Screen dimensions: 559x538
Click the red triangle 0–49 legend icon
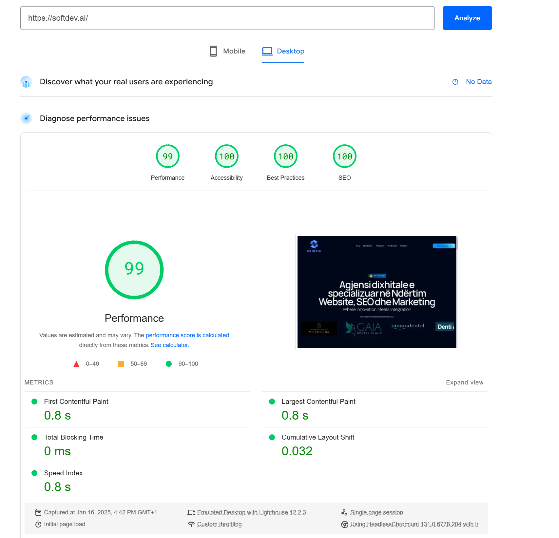pos(76,364)
